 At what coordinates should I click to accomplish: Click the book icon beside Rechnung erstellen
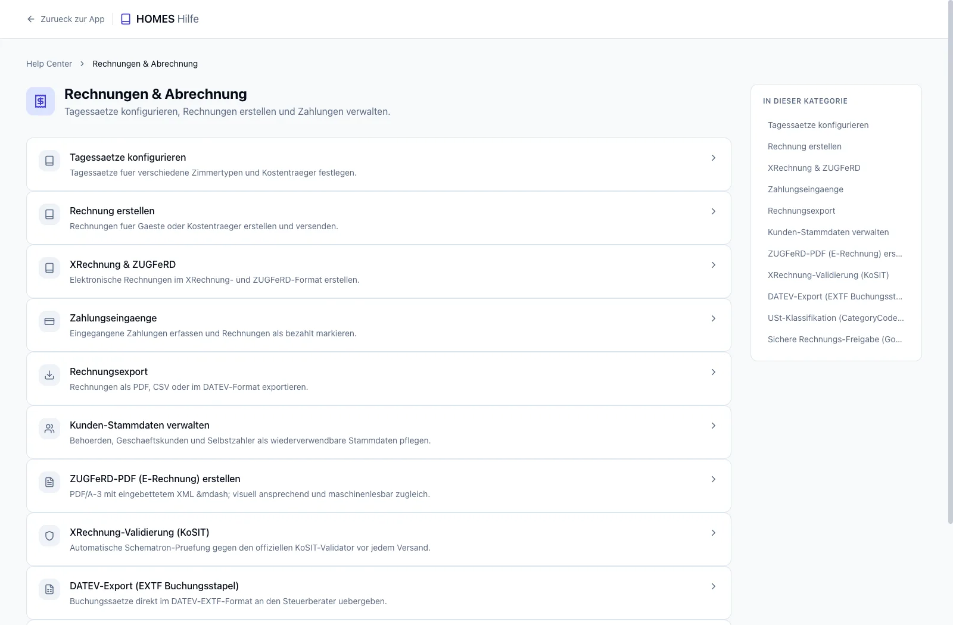49,214
